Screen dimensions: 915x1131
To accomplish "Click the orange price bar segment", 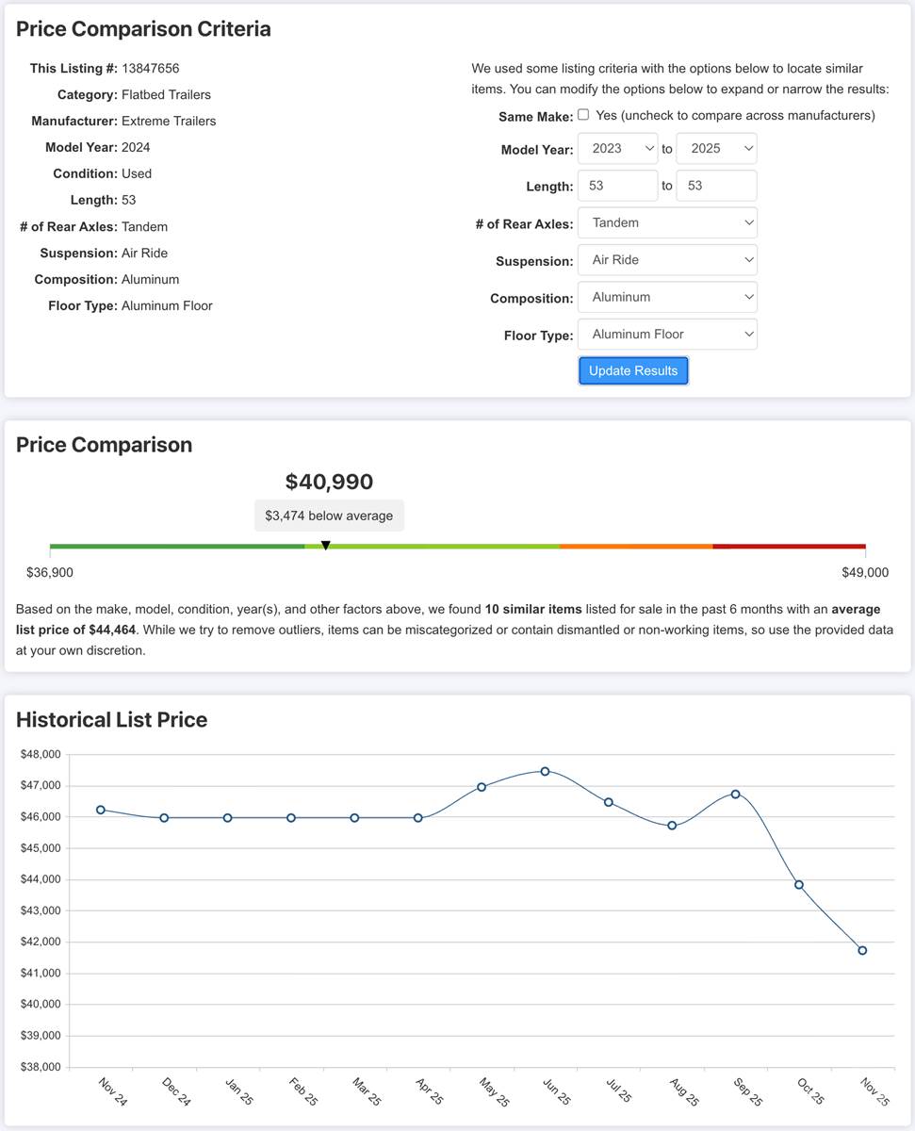I will click(x=635, y=546).
